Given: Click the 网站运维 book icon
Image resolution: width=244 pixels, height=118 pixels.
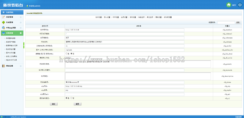Looking at the screenshot, I should [x=3, y=66].
